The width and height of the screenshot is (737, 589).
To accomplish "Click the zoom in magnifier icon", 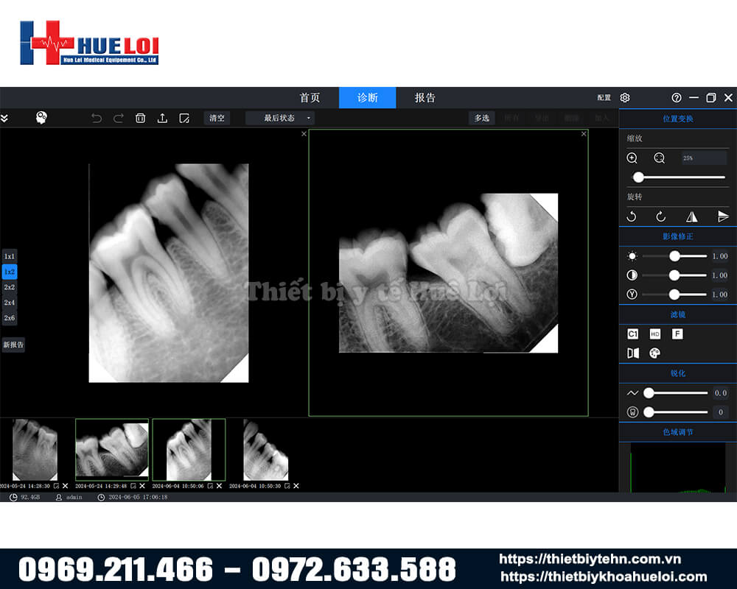I will (632, 158).
